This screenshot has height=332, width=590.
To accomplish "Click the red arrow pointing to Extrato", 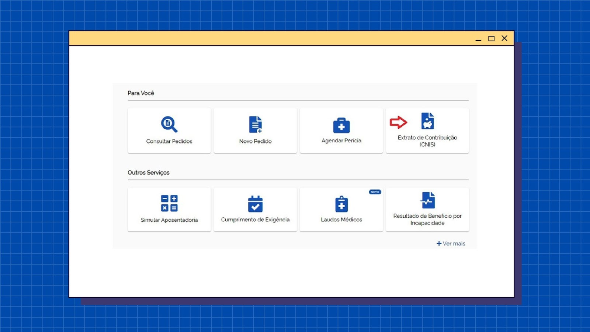I will click(398, 122).
